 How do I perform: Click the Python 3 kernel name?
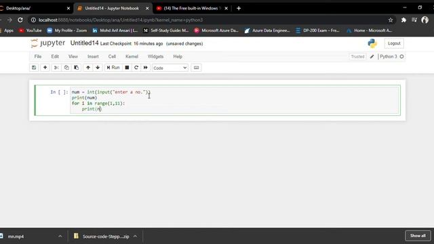pyautogui.click(x=389, y=56)
